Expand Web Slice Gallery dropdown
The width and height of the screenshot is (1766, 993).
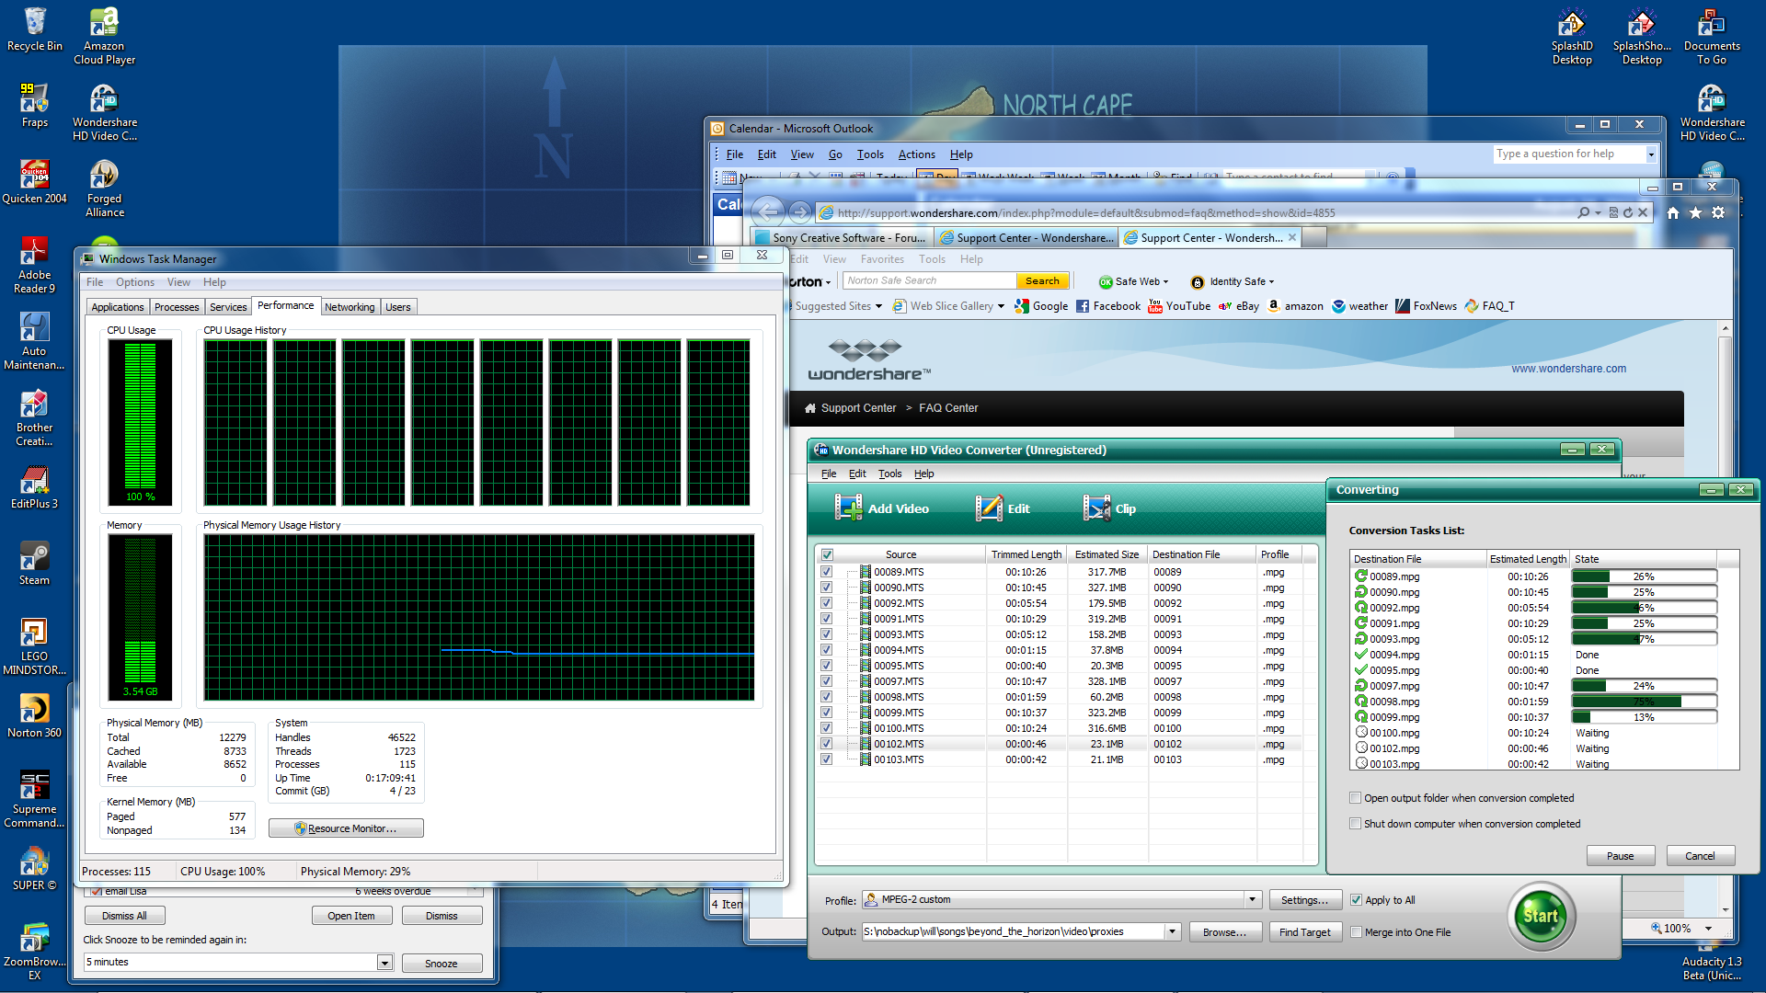(1001, 306)
